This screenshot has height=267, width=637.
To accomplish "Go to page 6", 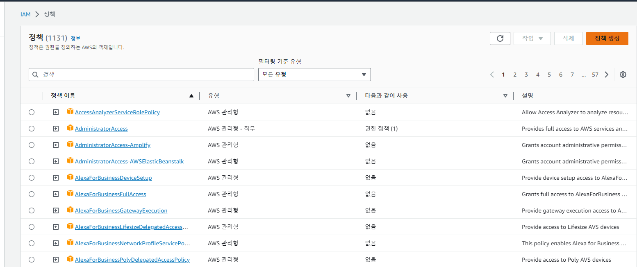I will [561, 75].
